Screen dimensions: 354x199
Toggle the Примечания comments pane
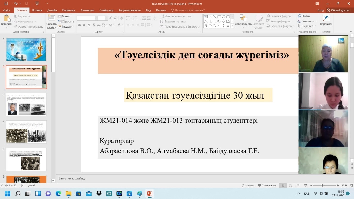point(266,185)
